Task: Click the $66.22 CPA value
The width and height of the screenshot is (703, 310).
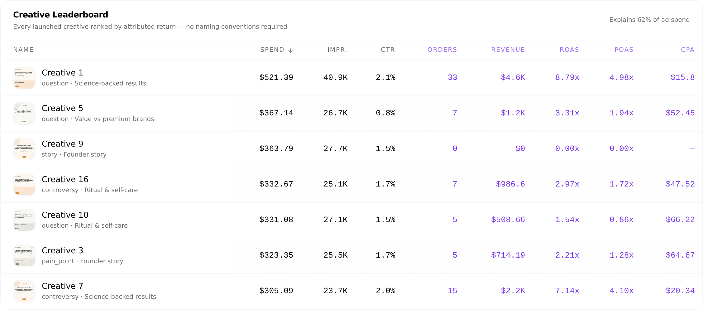Action: point(680,220)
